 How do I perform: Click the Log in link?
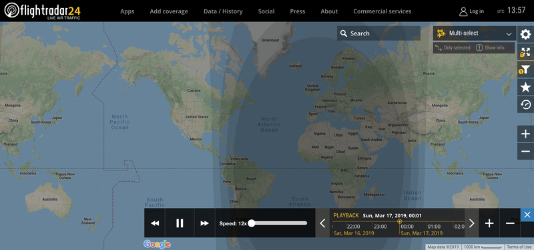pyautogui.click(x=477, y=11)
